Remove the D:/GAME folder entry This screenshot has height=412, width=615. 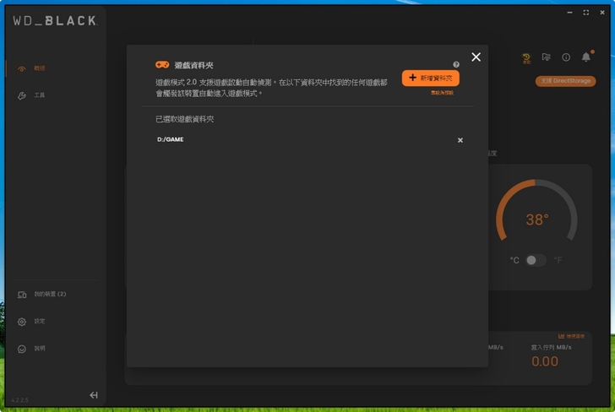pyautogui.click(x=460, y=140)
